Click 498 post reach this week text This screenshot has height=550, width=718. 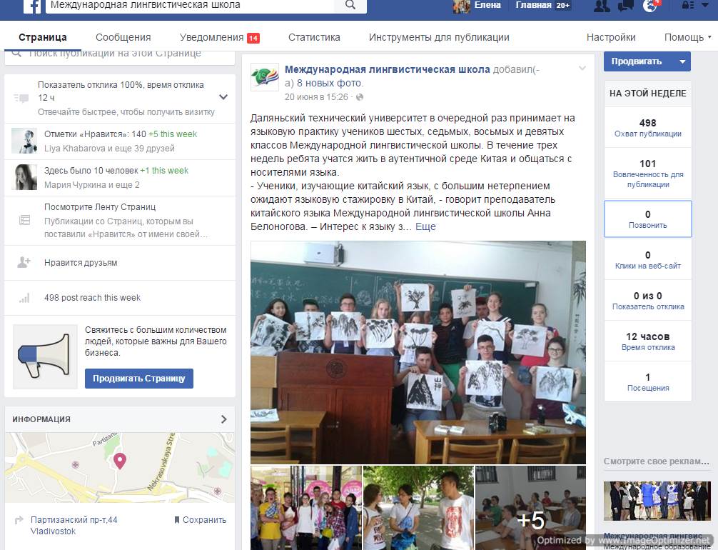92,298
